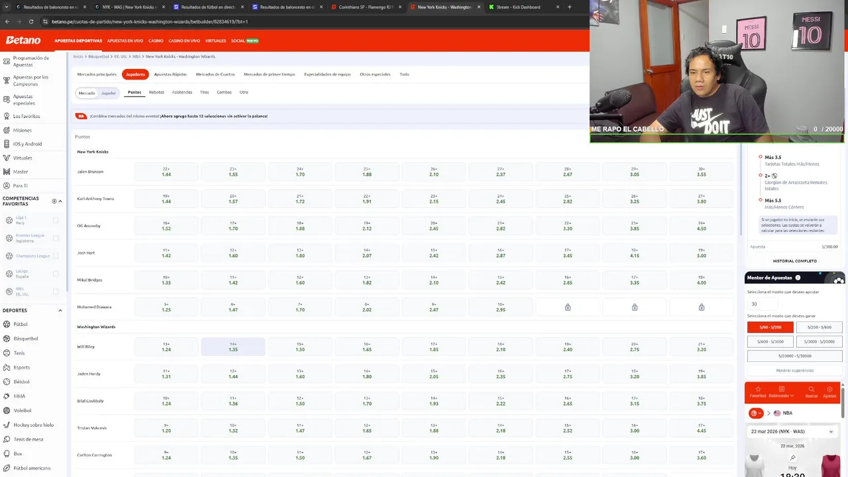Click the Buscar magnifier in stats widget

[x=811, y=390]
